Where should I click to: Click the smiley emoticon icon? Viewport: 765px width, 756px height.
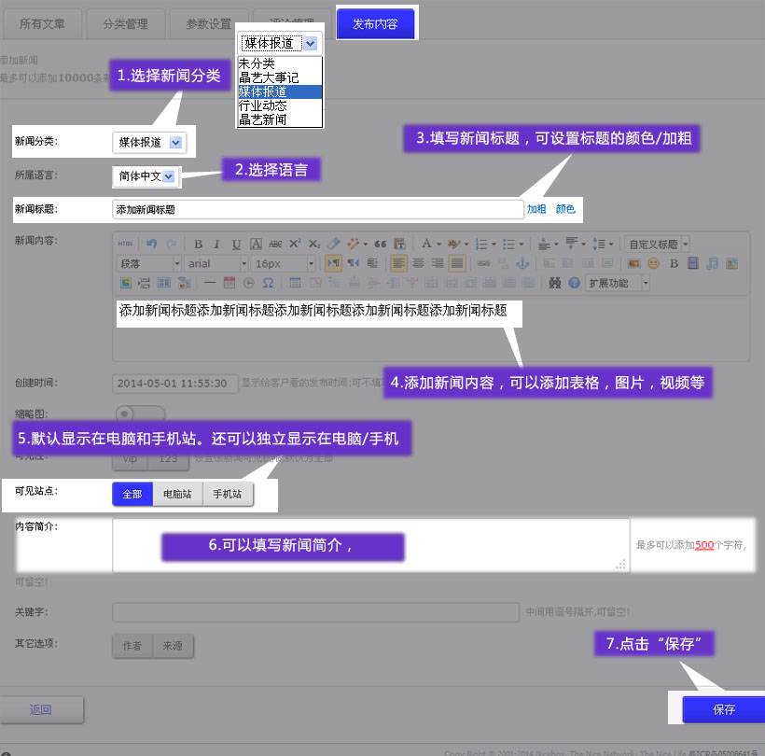click(x=653, y=264)
